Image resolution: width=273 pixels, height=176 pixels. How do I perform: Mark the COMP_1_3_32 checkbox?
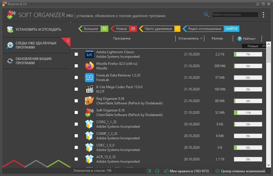[x=76, y=136]
